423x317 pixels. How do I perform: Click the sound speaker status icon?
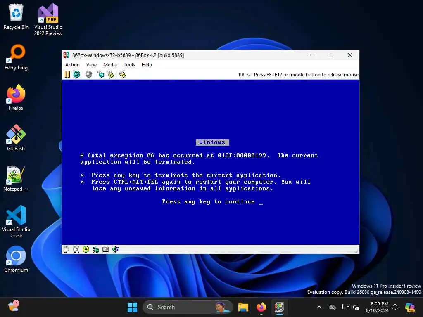click(x=116, y=249)
